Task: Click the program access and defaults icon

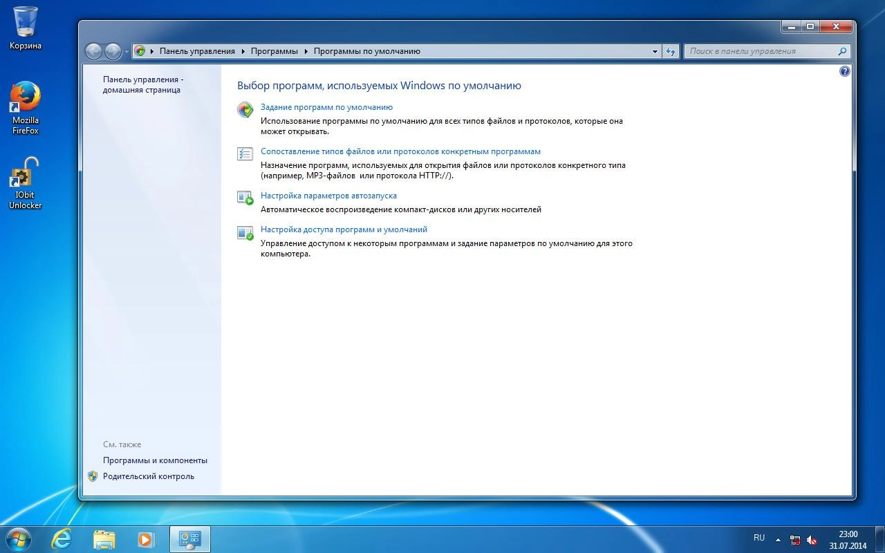Action: pyautogui.click(x=245, y=233)
